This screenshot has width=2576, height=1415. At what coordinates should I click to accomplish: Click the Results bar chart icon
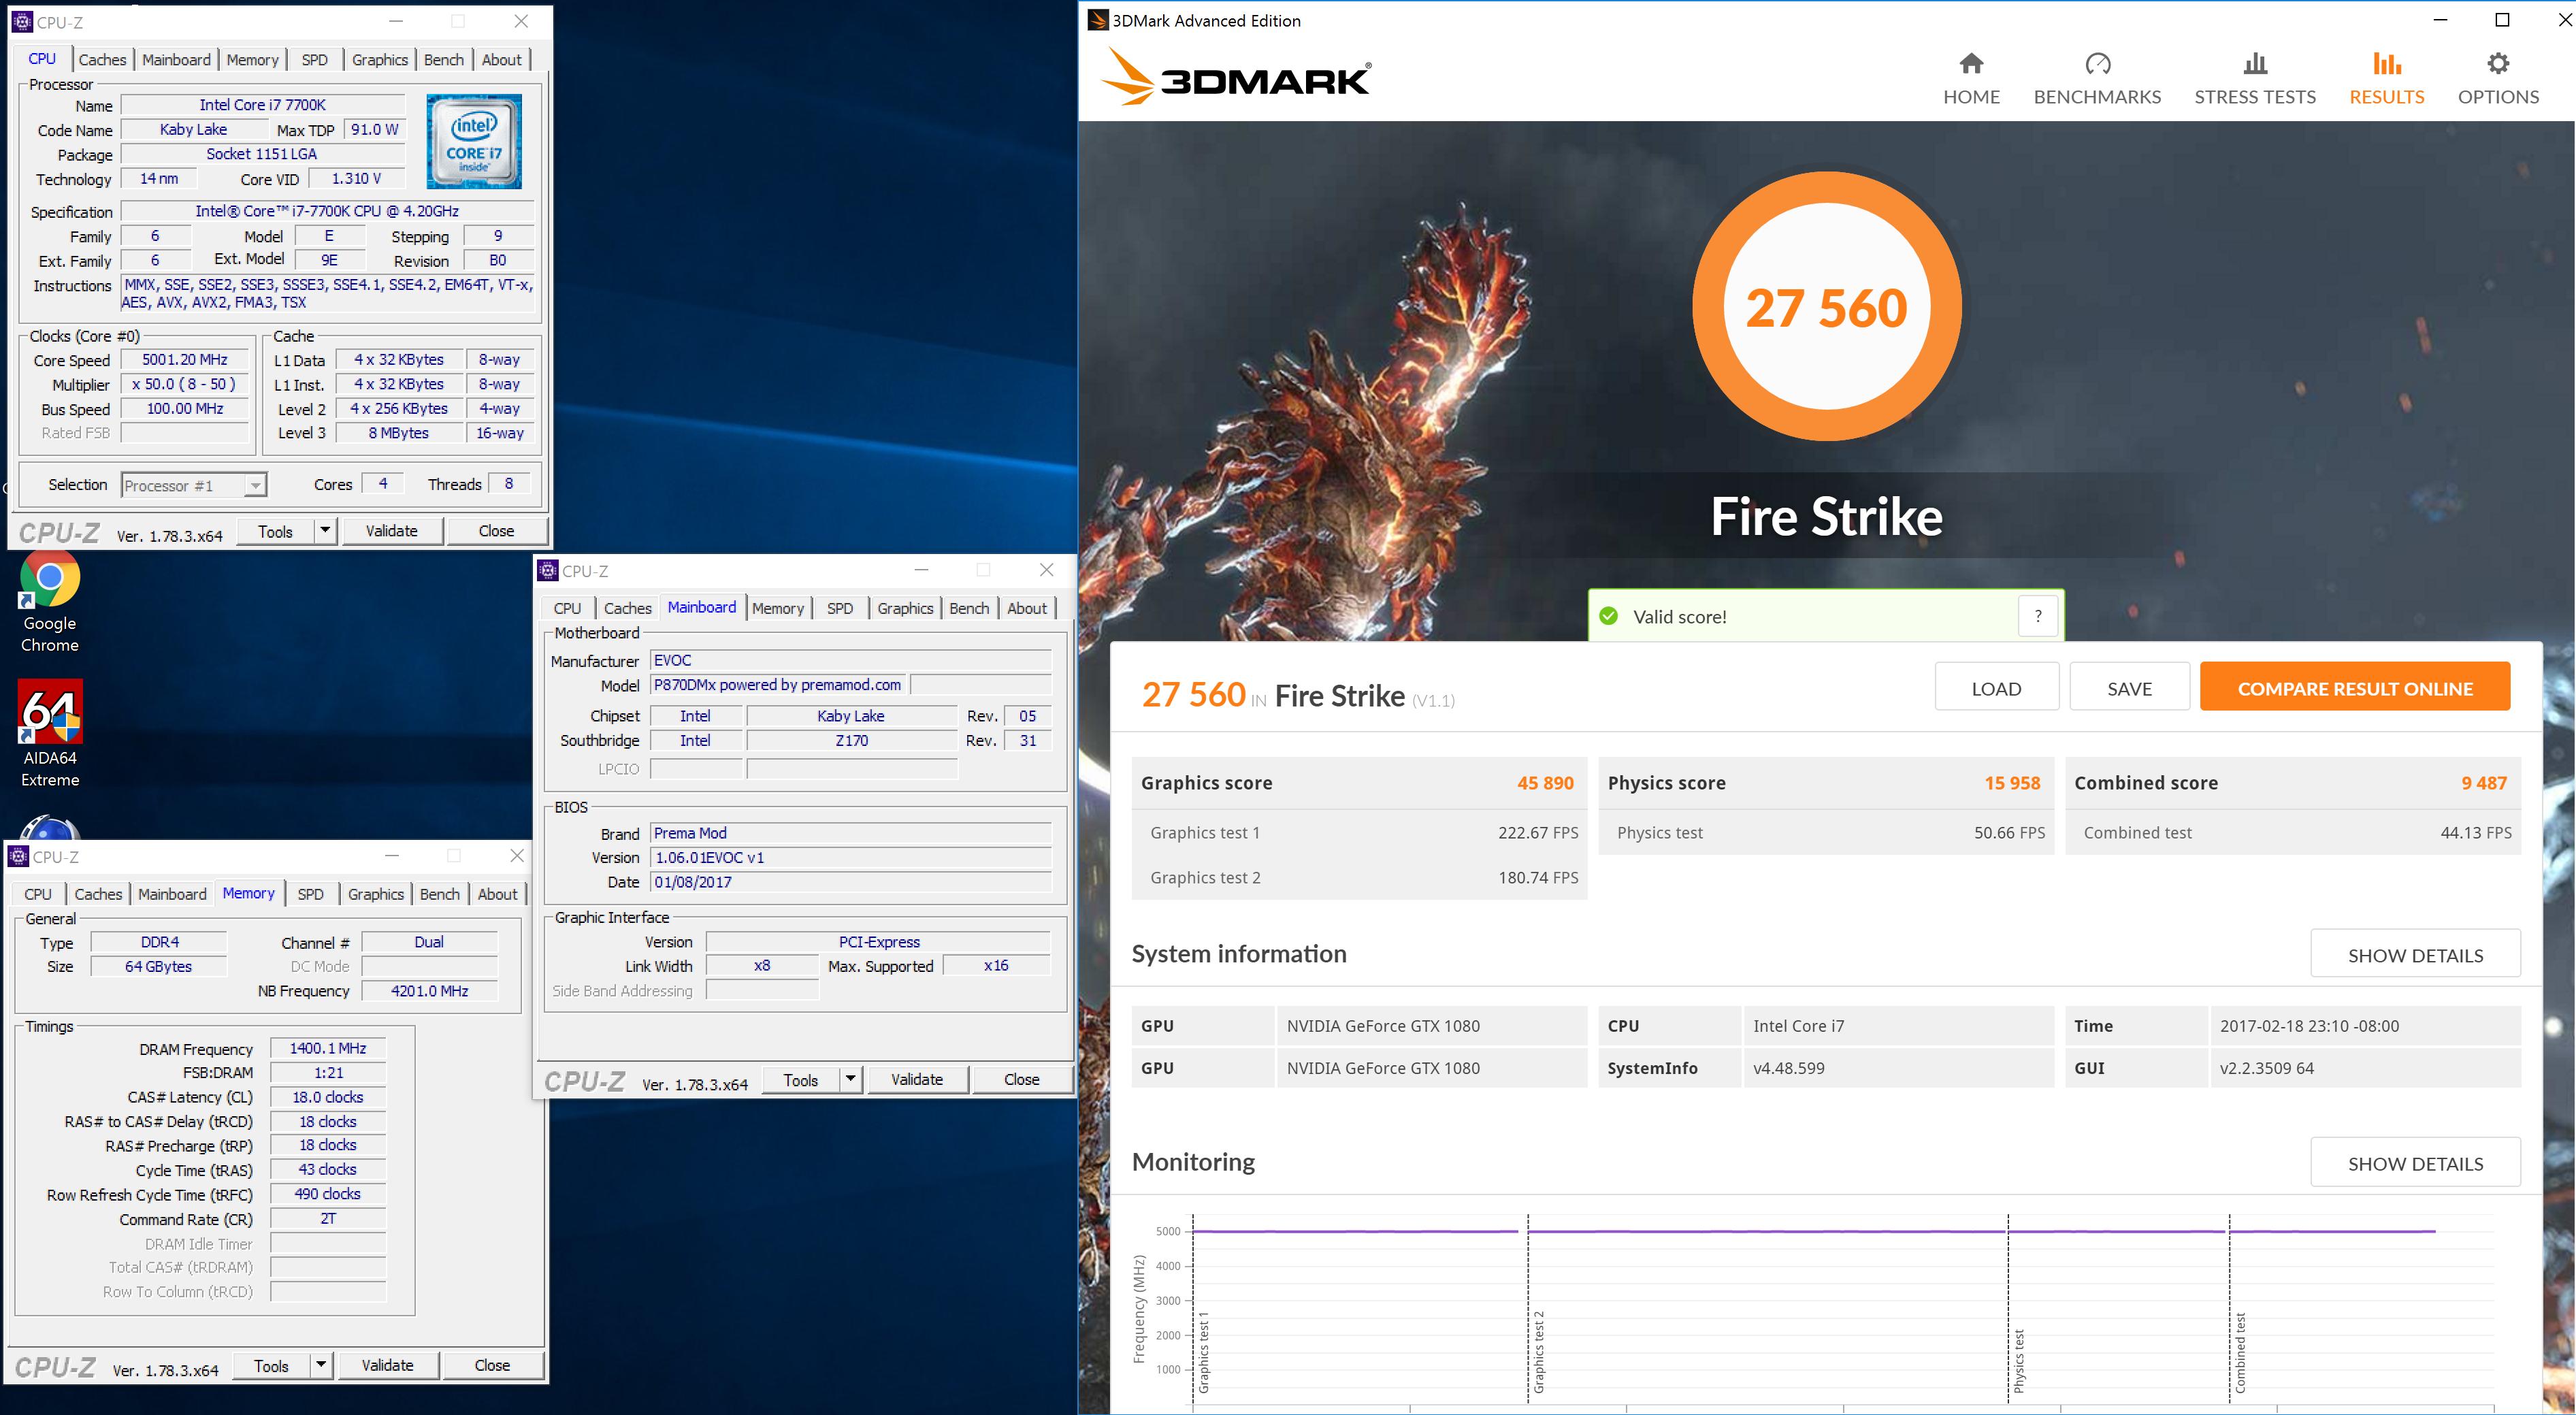2386,65
